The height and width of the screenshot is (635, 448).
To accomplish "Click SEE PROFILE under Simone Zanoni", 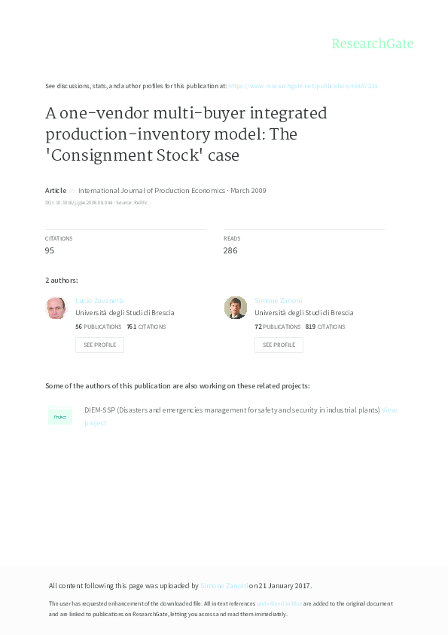I will (x=279, y=345).
